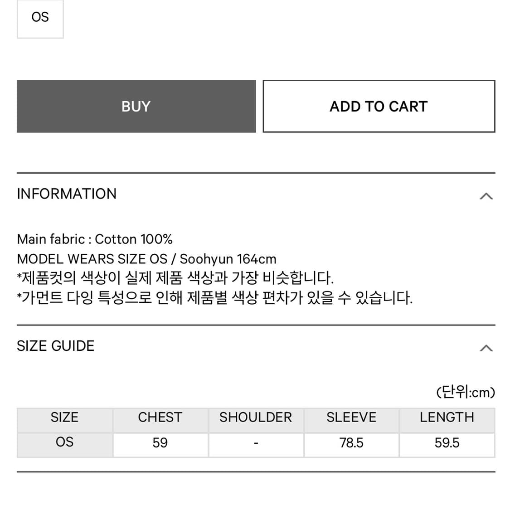Image resolution: width=510 pixels, height=510 pixels.
Task: Select the CHEST column header
Action: point(160,418)
